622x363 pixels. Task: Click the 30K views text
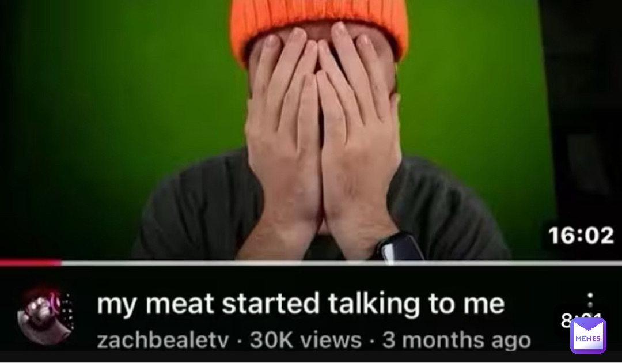click(x=305, y=340)
